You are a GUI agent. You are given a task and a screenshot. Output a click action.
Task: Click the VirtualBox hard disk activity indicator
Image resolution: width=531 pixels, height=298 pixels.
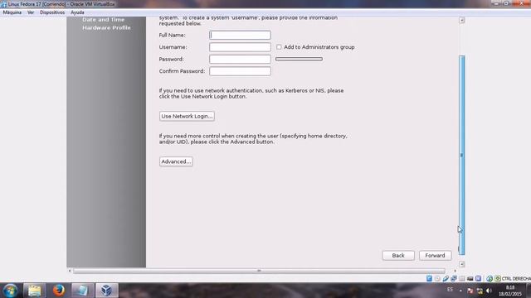tap(429, 278)
